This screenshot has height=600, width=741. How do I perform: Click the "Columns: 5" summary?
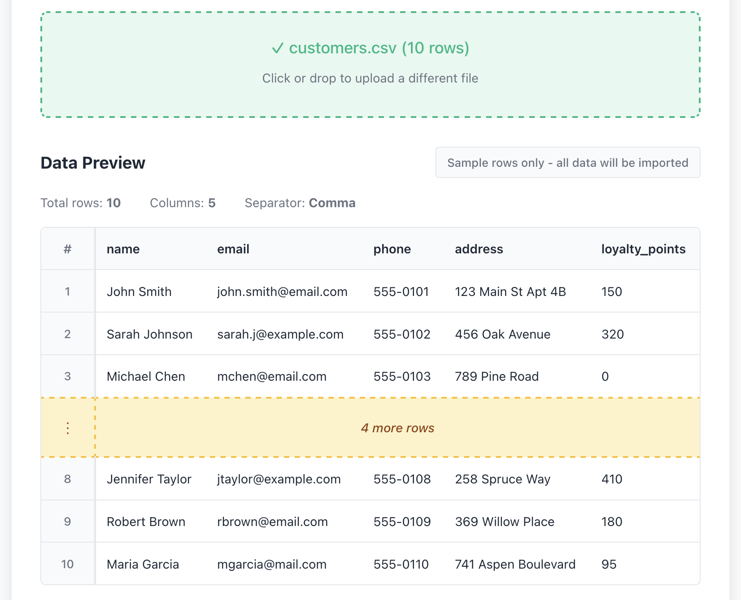coord(182,203)
